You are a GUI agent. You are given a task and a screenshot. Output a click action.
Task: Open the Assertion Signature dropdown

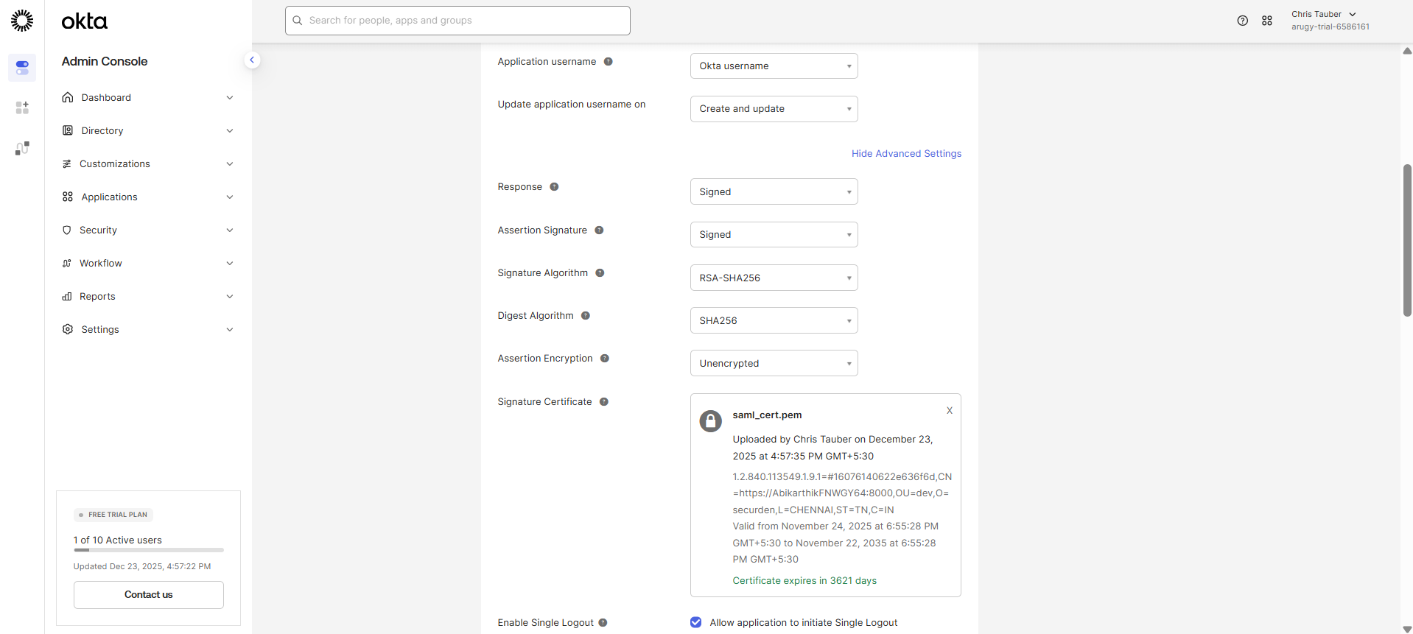pos(774,235)
